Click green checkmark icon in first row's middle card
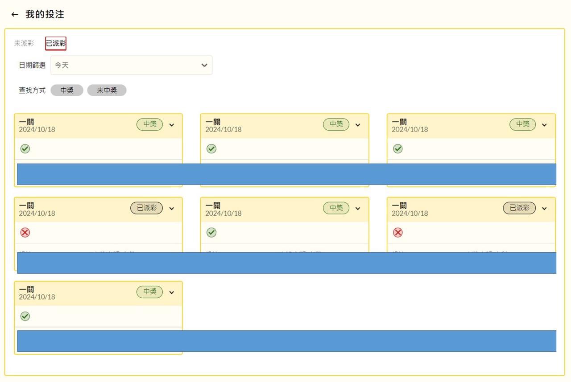Image resolution: width=571 pixels, height=382 pixels. click(x=211, y=149)
